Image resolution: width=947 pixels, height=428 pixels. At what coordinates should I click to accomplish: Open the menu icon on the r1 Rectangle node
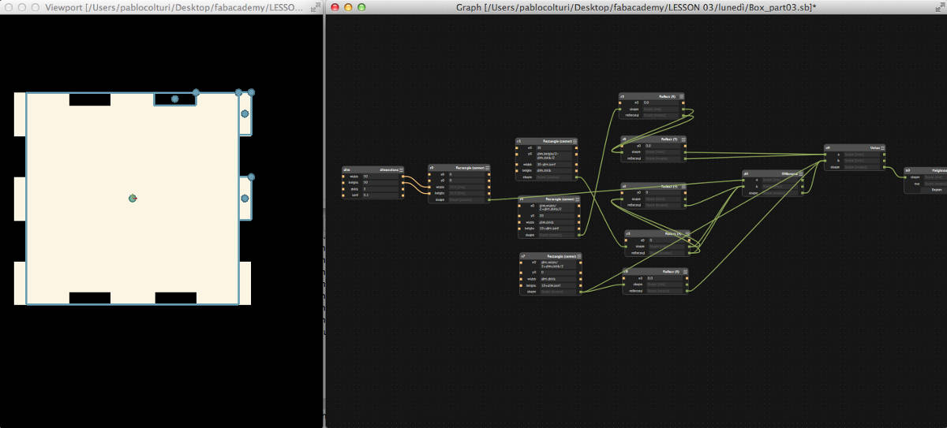[x=575, y=141]
